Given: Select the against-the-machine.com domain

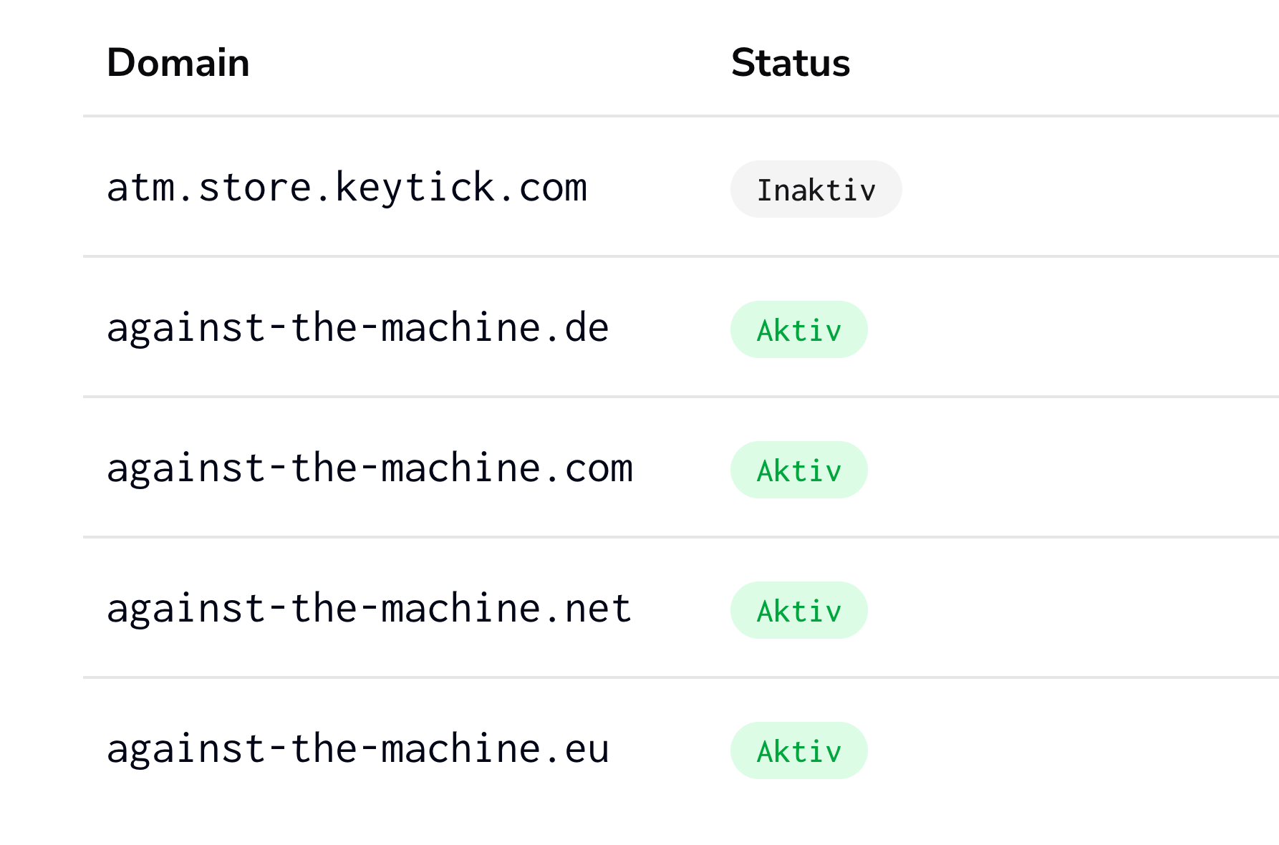Looking at the screenshot, I should (370, 469).
